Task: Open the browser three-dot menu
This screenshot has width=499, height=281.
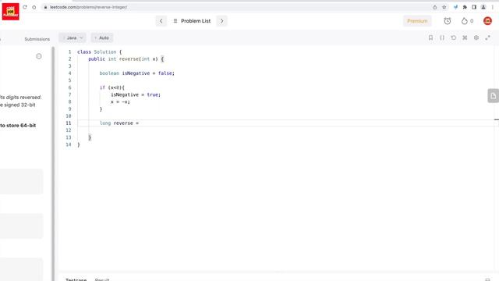Action: pos(492,7)
